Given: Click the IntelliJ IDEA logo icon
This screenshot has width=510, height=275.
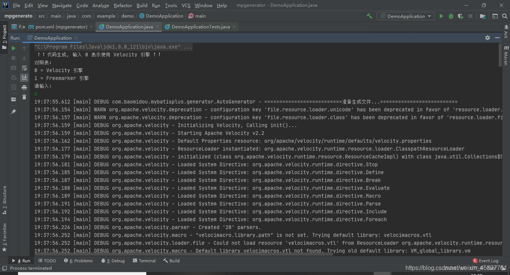Looking at the screenshot, I should coord(6,5).
